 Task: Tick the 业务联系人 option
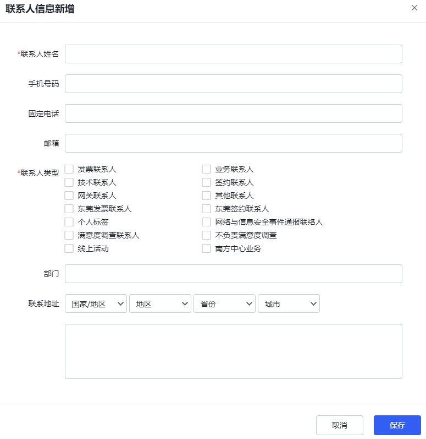(x=207, y=169)
